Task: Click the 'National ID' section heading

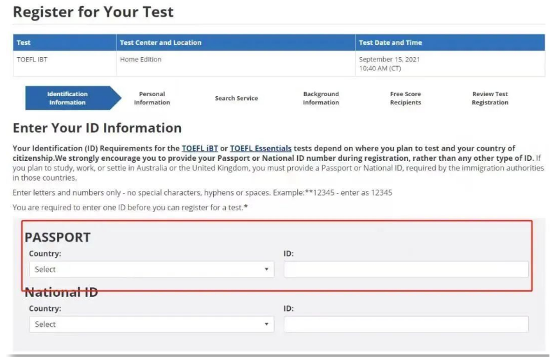Action: 61,292
